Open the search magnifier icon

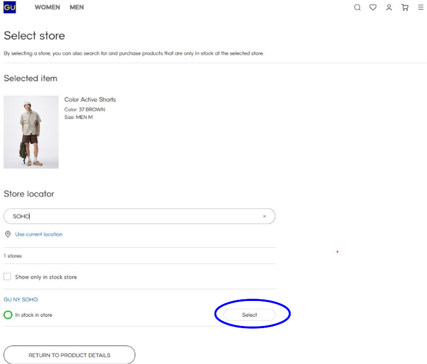coord(357,8)
